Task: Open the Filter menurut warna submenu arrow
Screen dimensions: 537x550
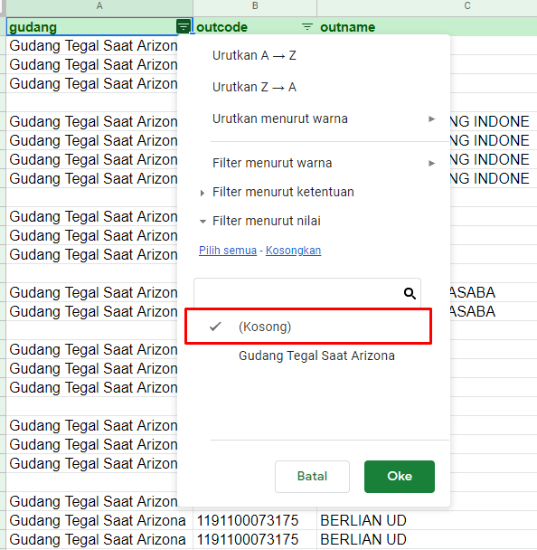Action: tap(431, 163)
